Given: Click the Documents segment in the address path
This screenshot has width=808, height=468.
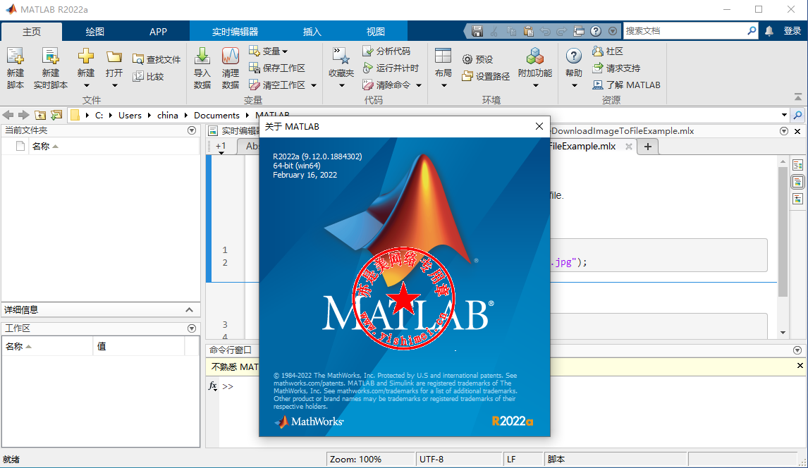Looking at the screenshot, I should coord(216,115).
